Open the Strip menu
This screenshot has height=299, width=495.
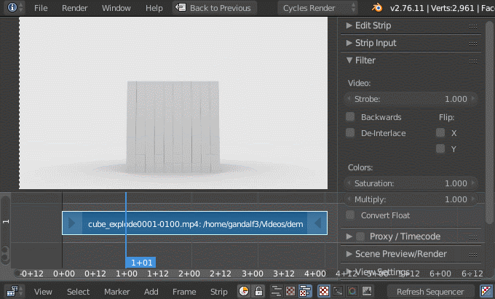tap(219, 292)
